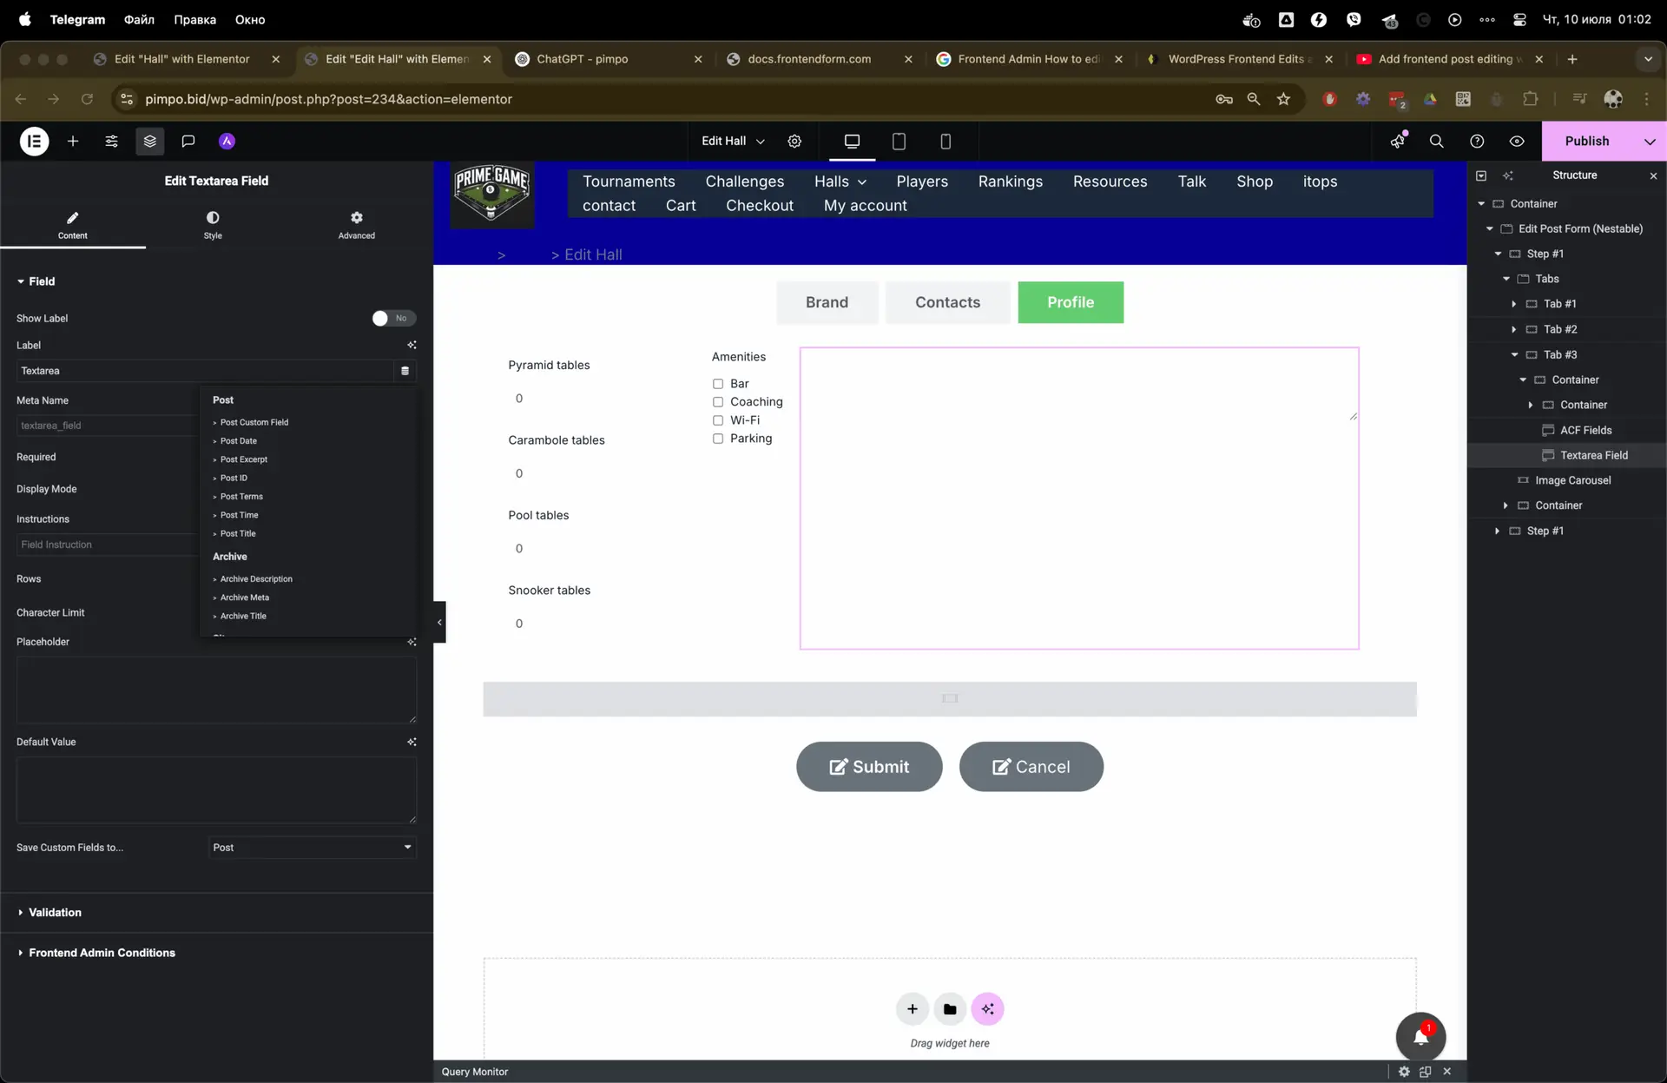Check the Bar amenity checkbox

718,383
